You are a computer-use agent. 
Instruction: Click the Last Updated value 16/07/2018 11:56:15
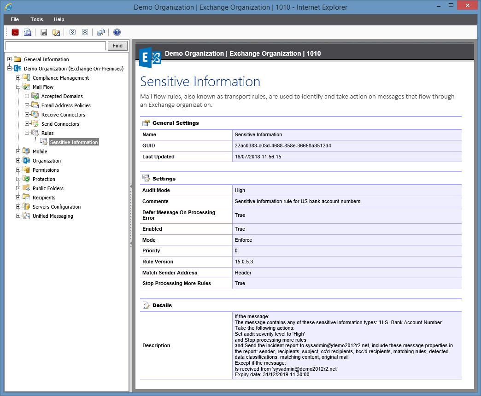[x=258, y=157]
